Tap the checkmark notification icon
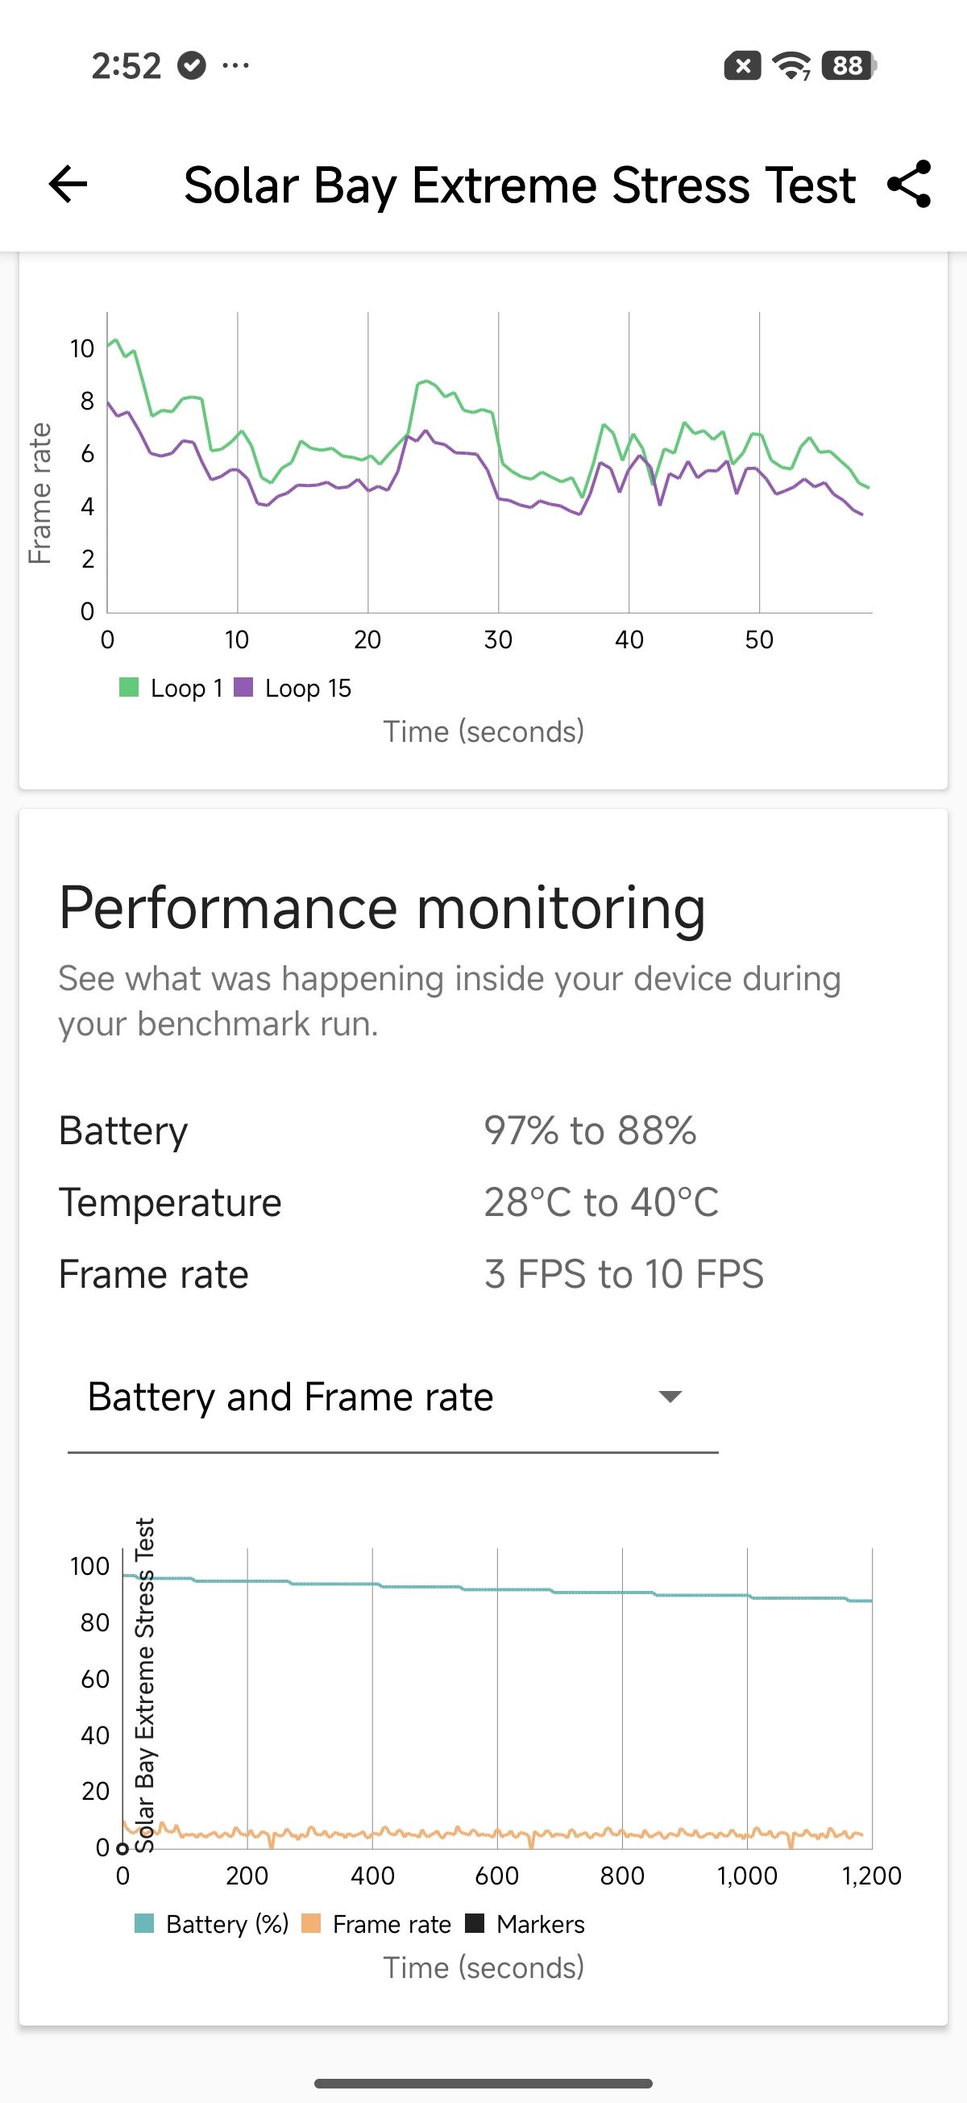The width and height of the screenshot is (967, 2103). [x=192, y=65]
